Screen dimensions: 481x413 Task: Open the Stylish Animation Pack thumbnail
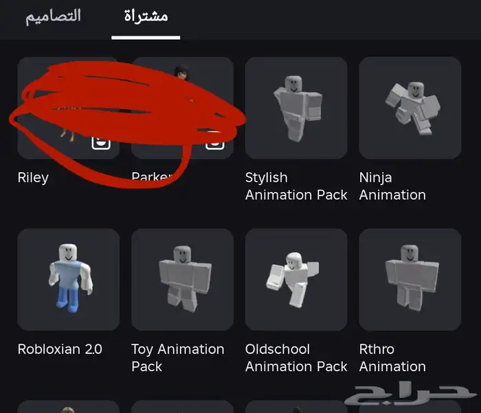pyautogui.click(x=296, y=108)
